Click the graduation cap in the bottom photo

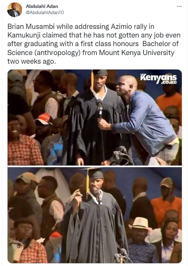pyautogui.click(x=93, y=173)
